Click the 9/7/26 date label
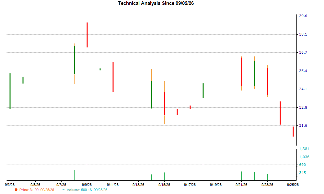Screen dimensions: 324x194 click(61, 185)
